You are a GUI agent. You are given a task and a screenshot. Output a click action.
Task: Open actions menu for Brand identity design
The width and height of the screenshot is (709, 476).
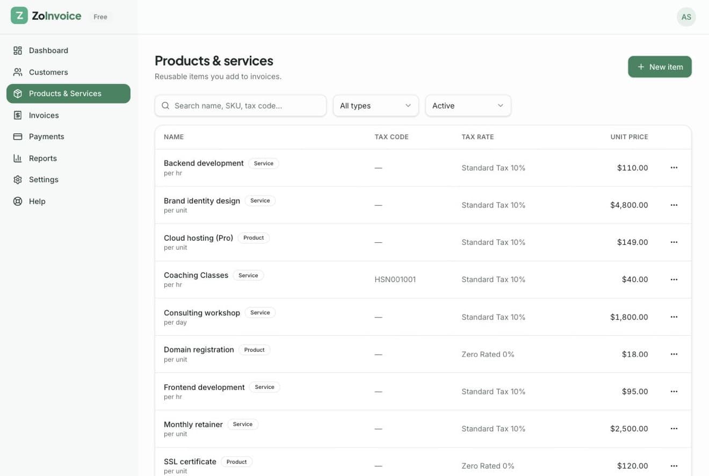tap(674, 205)
